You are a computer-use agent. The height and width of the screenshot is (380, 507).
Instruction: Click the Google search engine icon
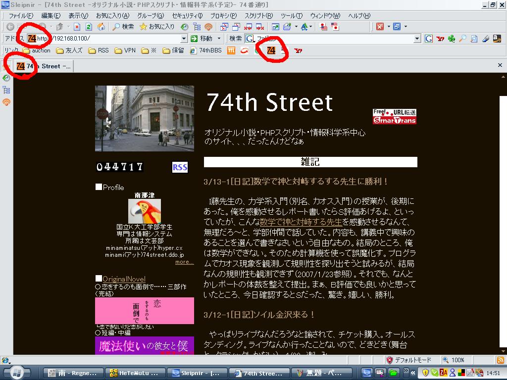[x=428, y=39]
